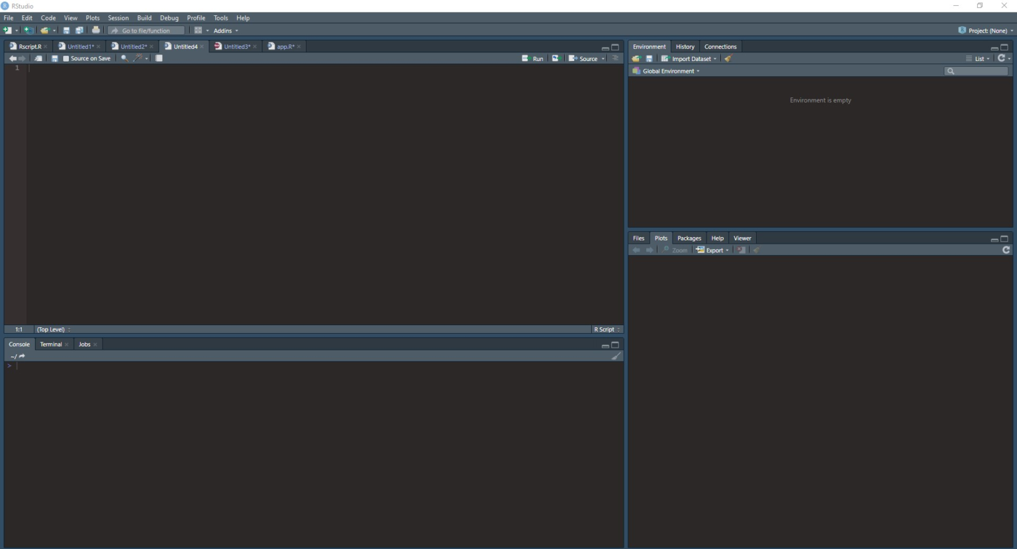The image size is (1017, 549).
Task: Open the Session menu
Action: click(118, 18)
